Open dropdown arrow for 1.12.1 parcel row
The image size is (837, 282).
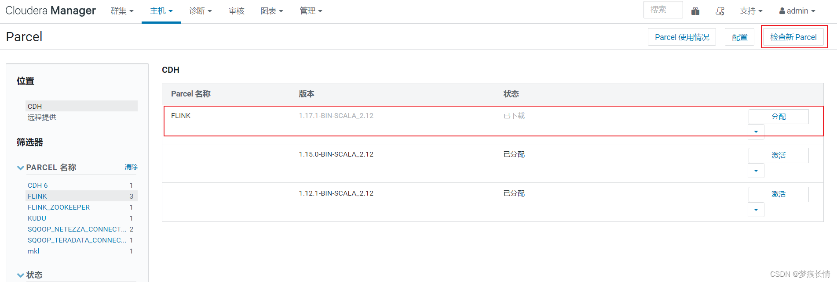(x=756, y=210)
